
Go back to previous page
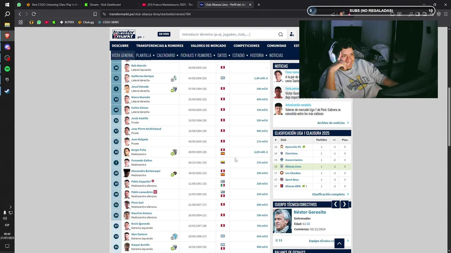point(20,14)
